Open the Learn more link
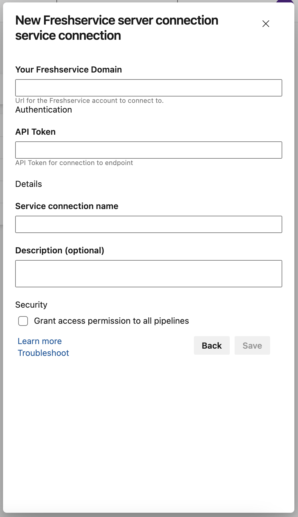The height and width of the screenshot is (517, 298). click(40, 341)
